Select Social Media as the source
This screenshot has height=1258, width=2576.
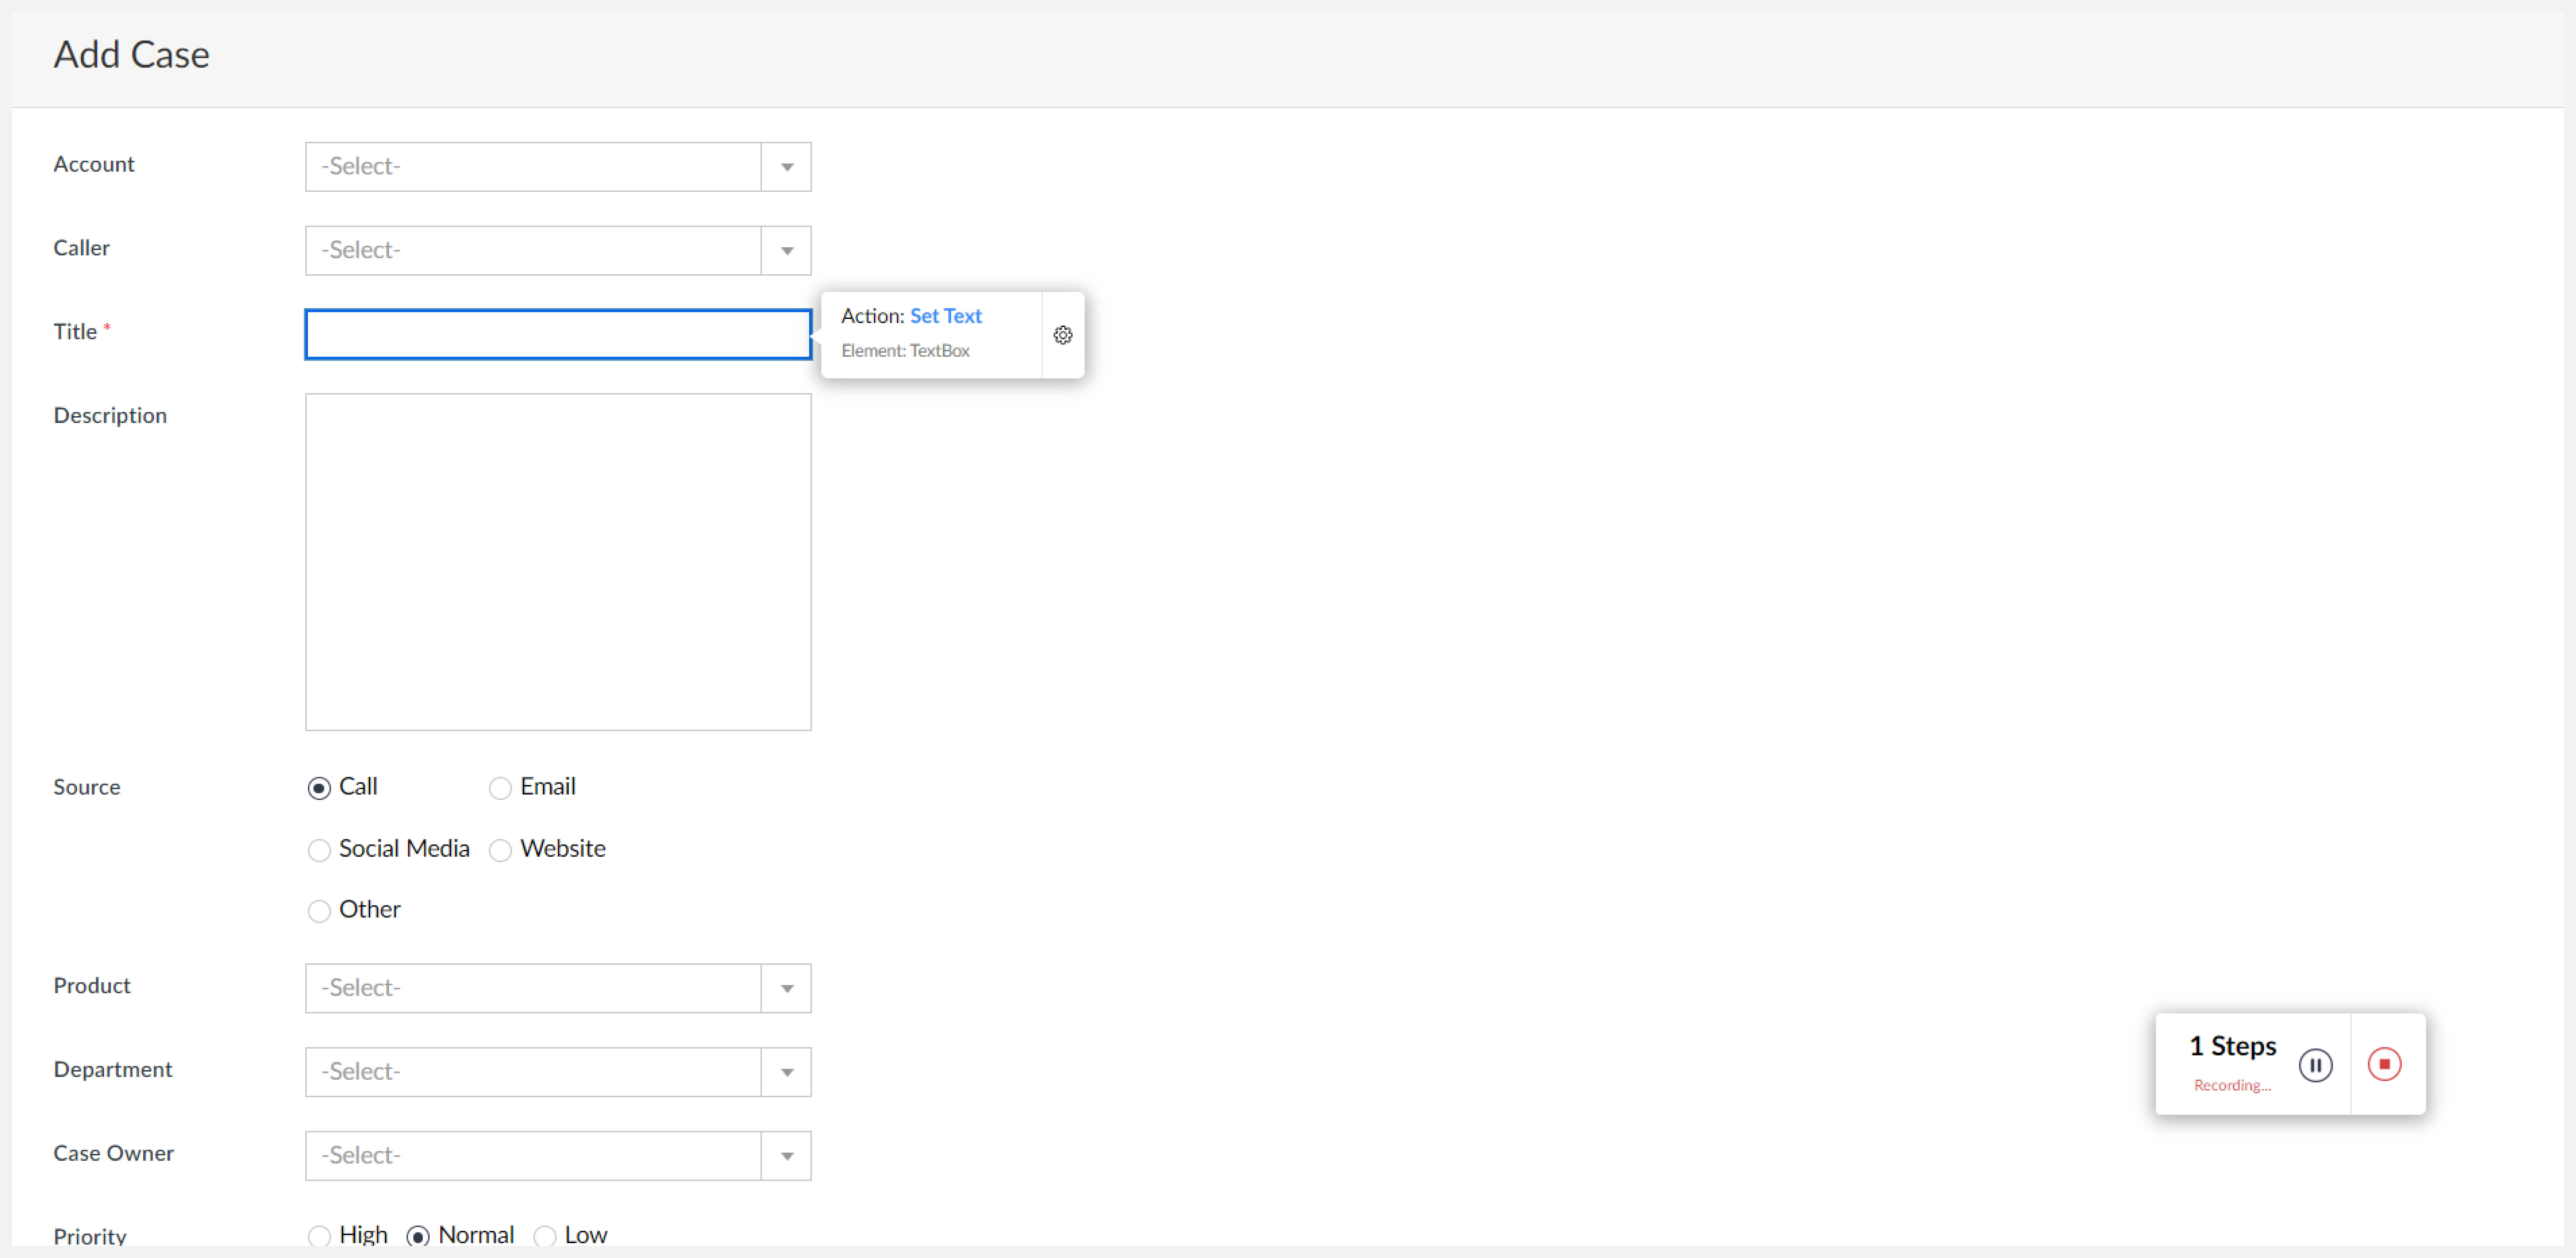point(319,850)
